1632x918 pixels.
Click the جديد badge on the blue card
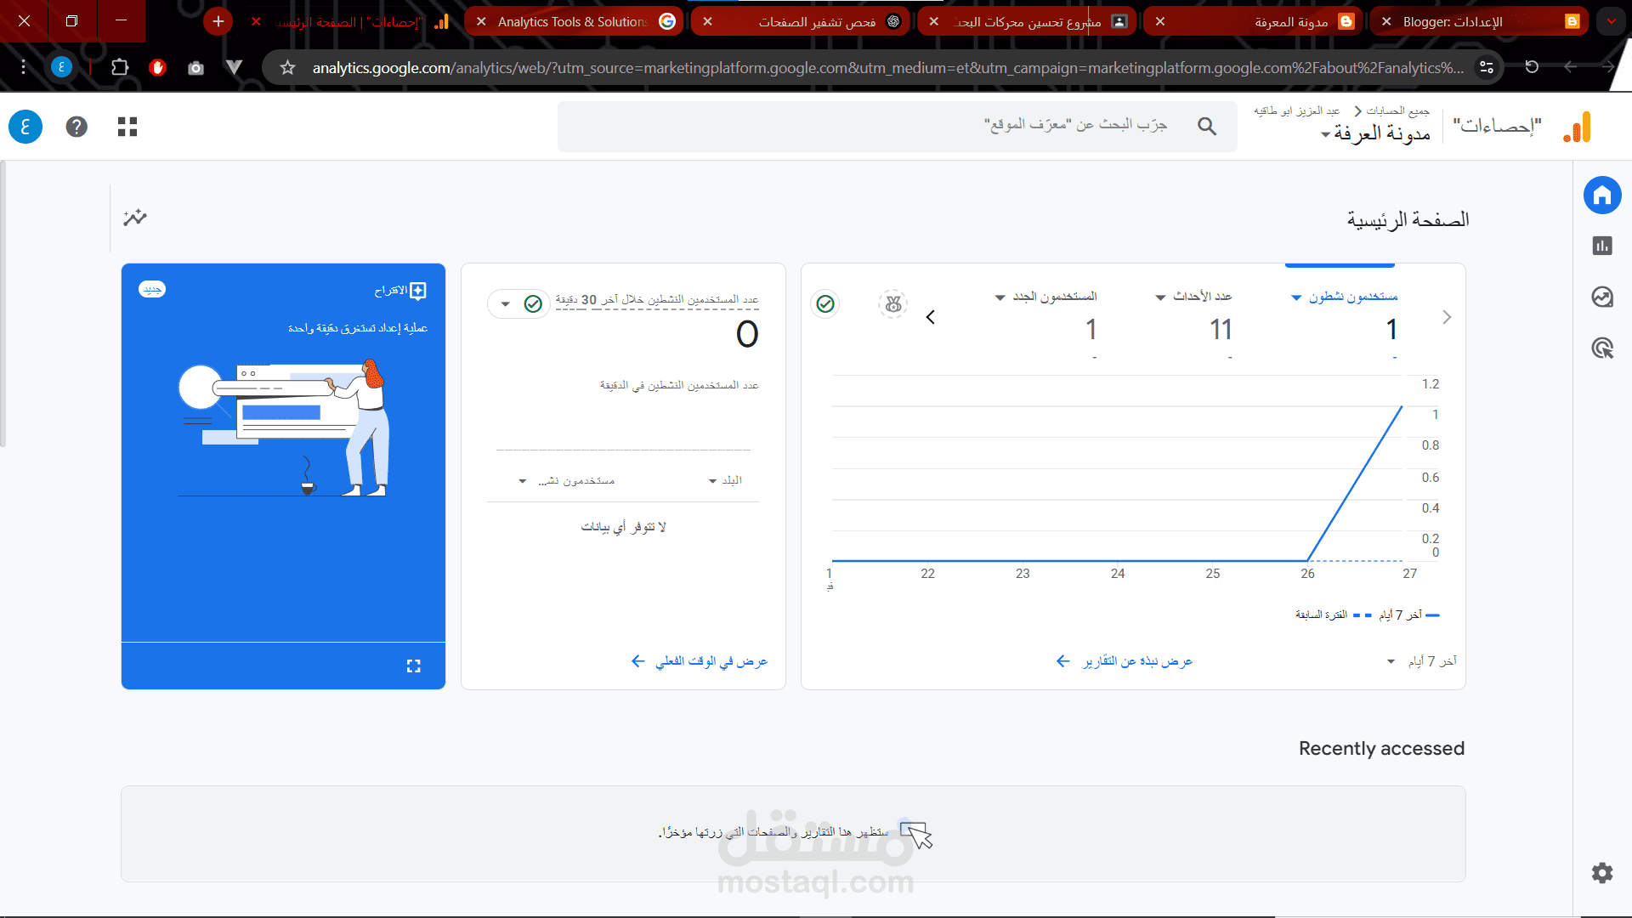coord(152,289)
